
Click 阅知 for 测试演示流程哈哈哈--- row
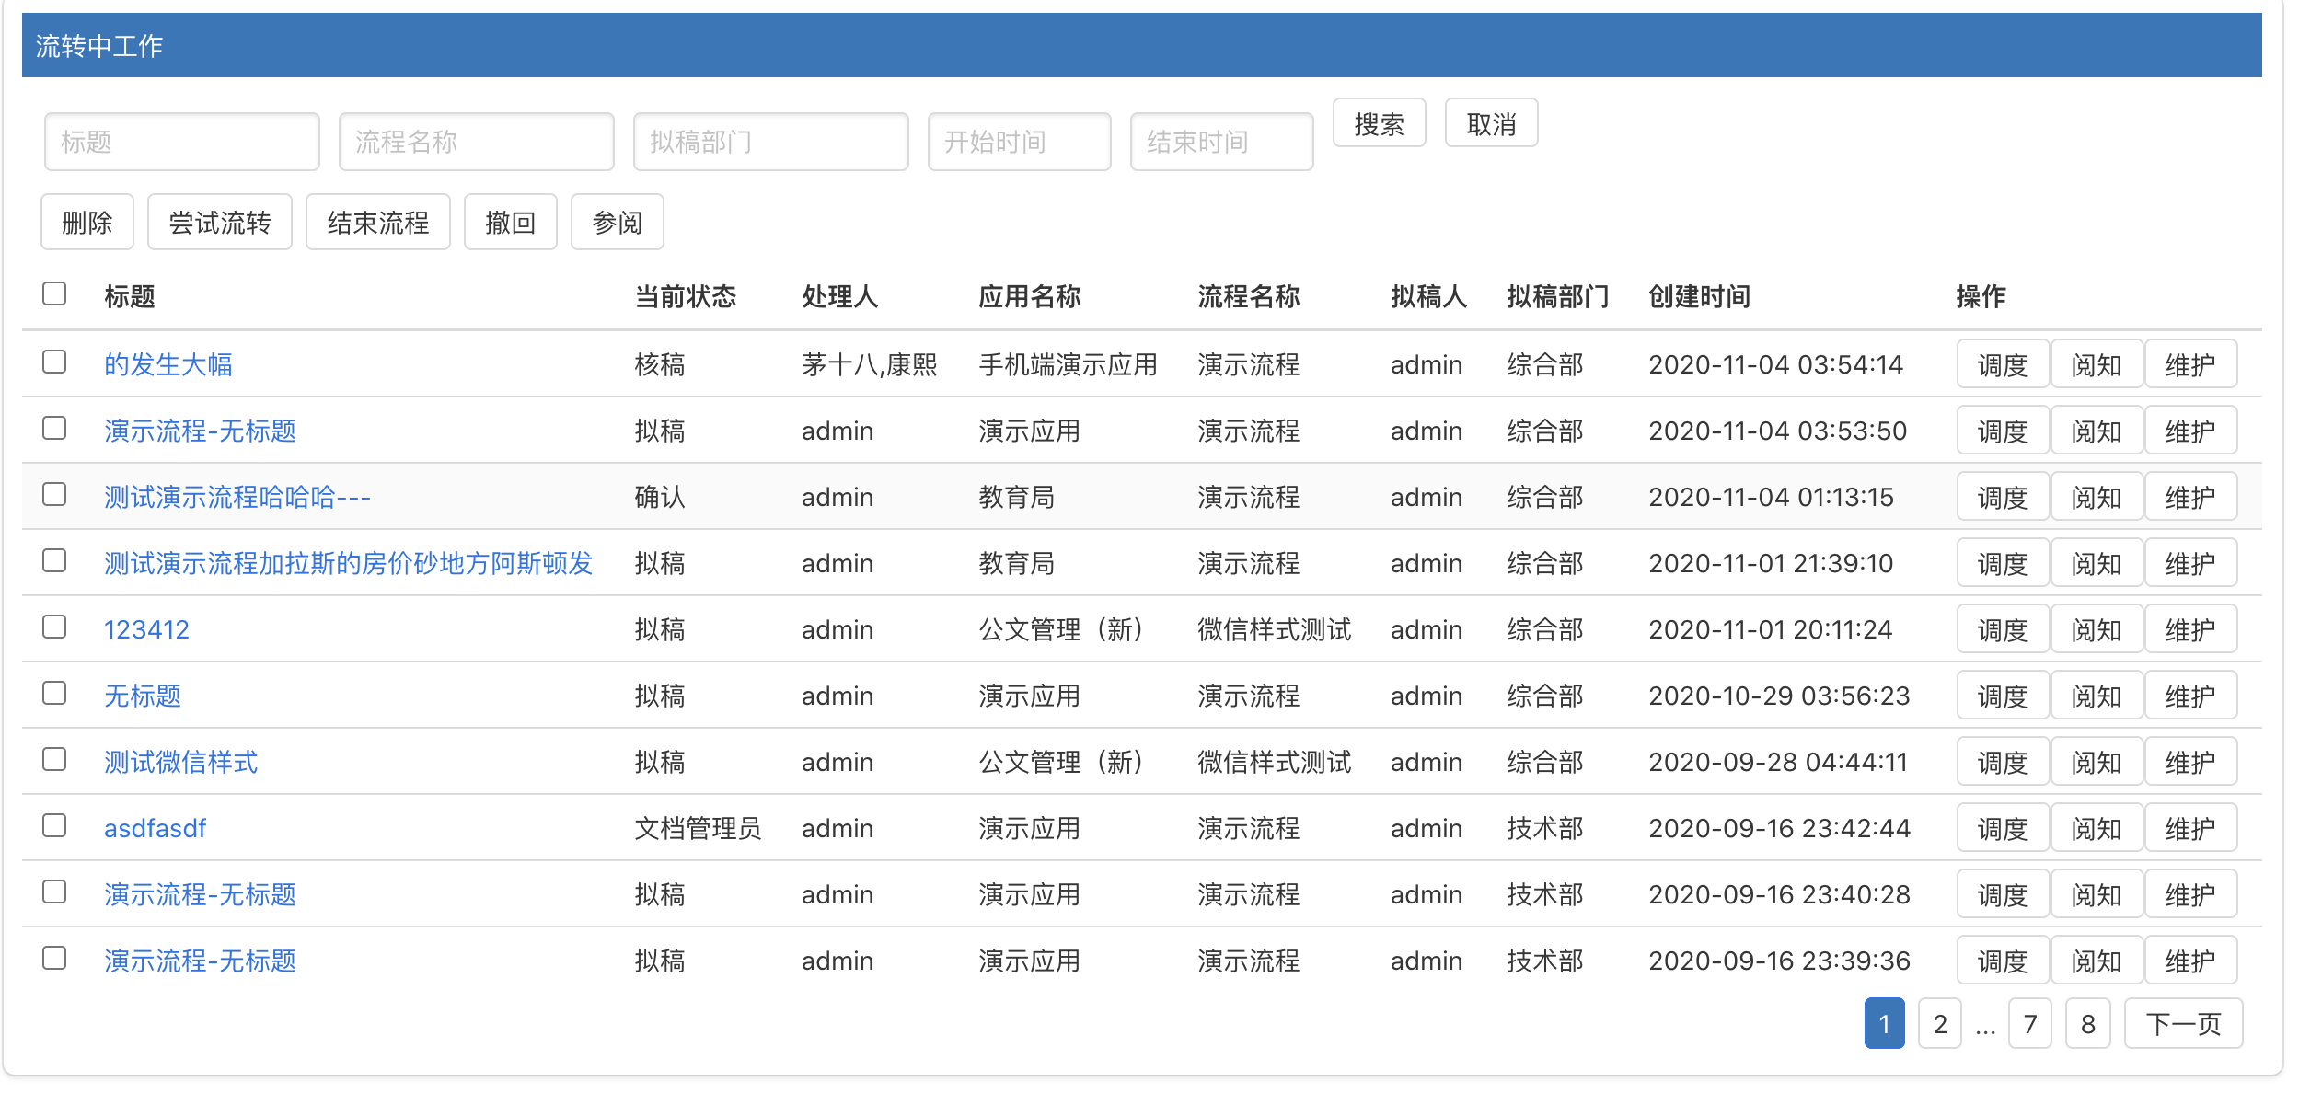(2097, 497)
